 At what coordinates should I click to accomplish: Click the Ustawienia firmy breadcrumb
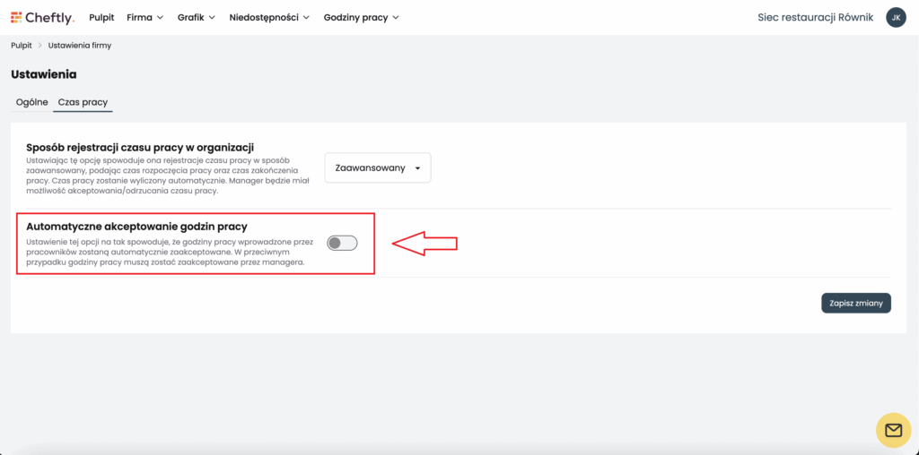point(80,46)
